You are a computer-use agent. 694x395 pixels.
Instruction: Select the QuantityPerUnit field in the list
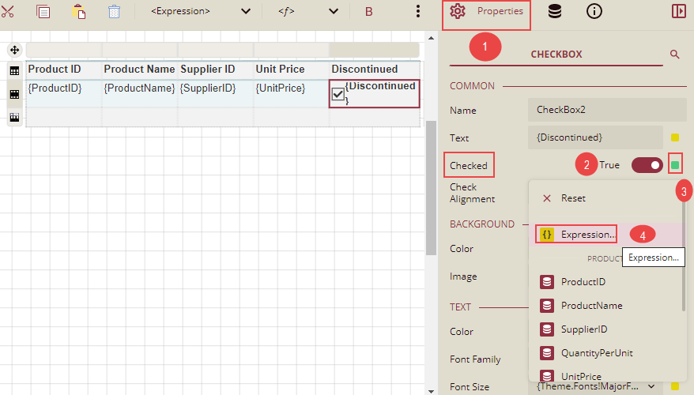coord(607,353)
